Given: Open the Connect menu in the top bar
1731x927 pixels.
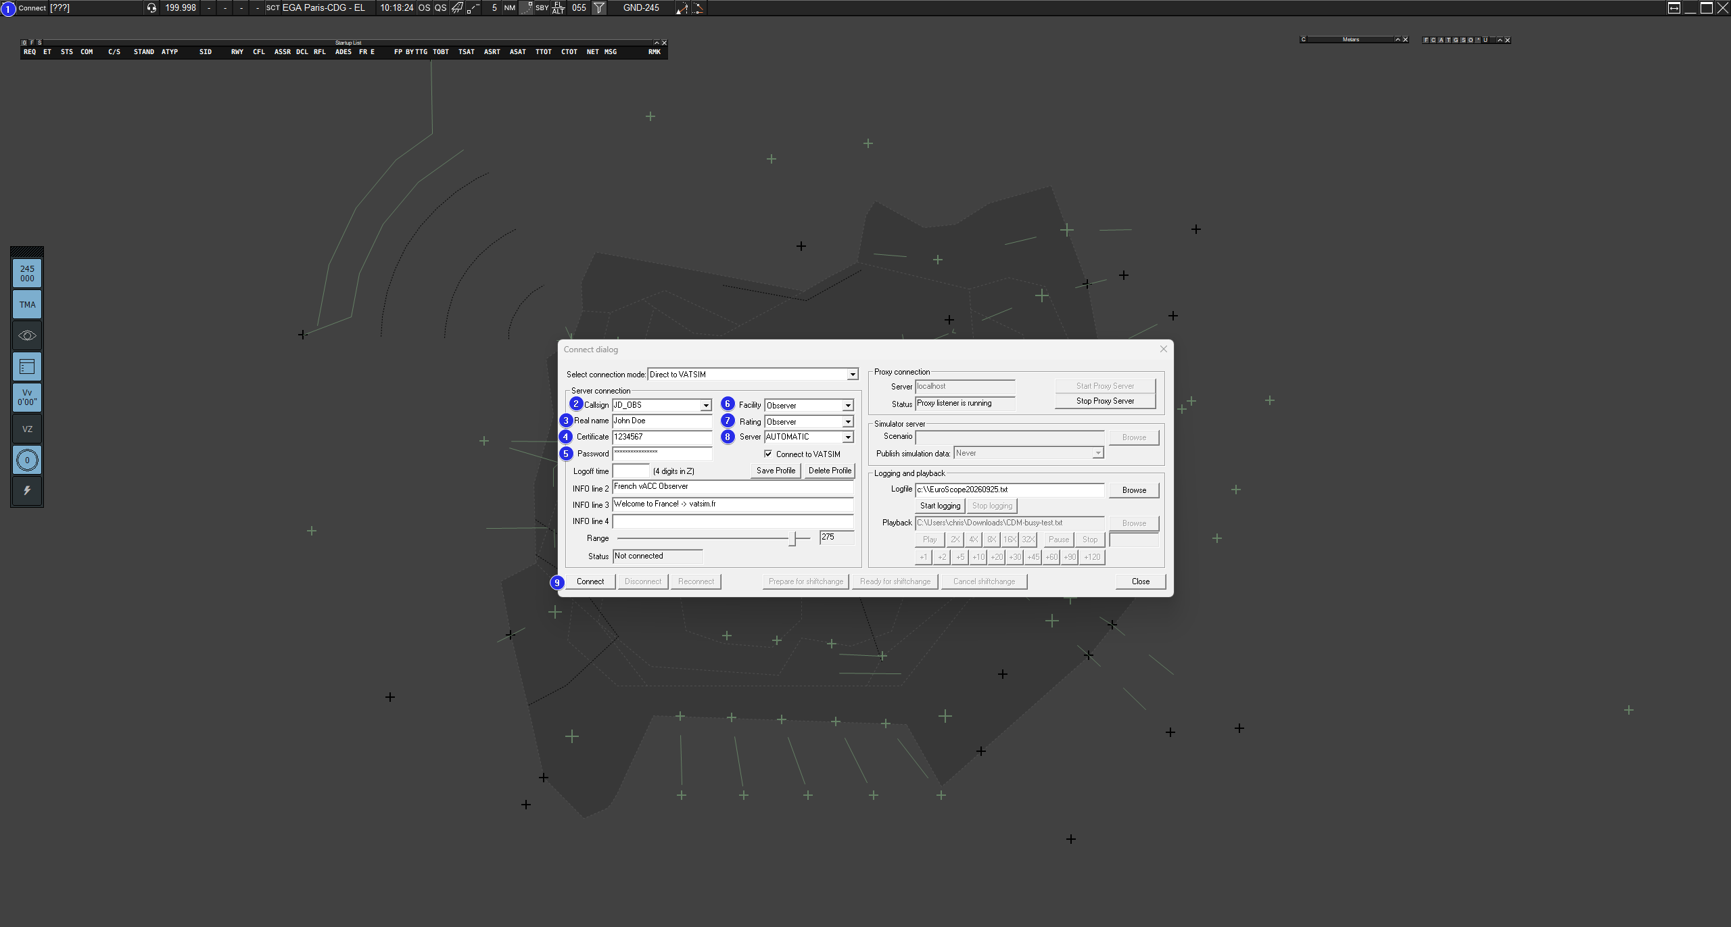Looking at the screenshot, I should 32,8.
